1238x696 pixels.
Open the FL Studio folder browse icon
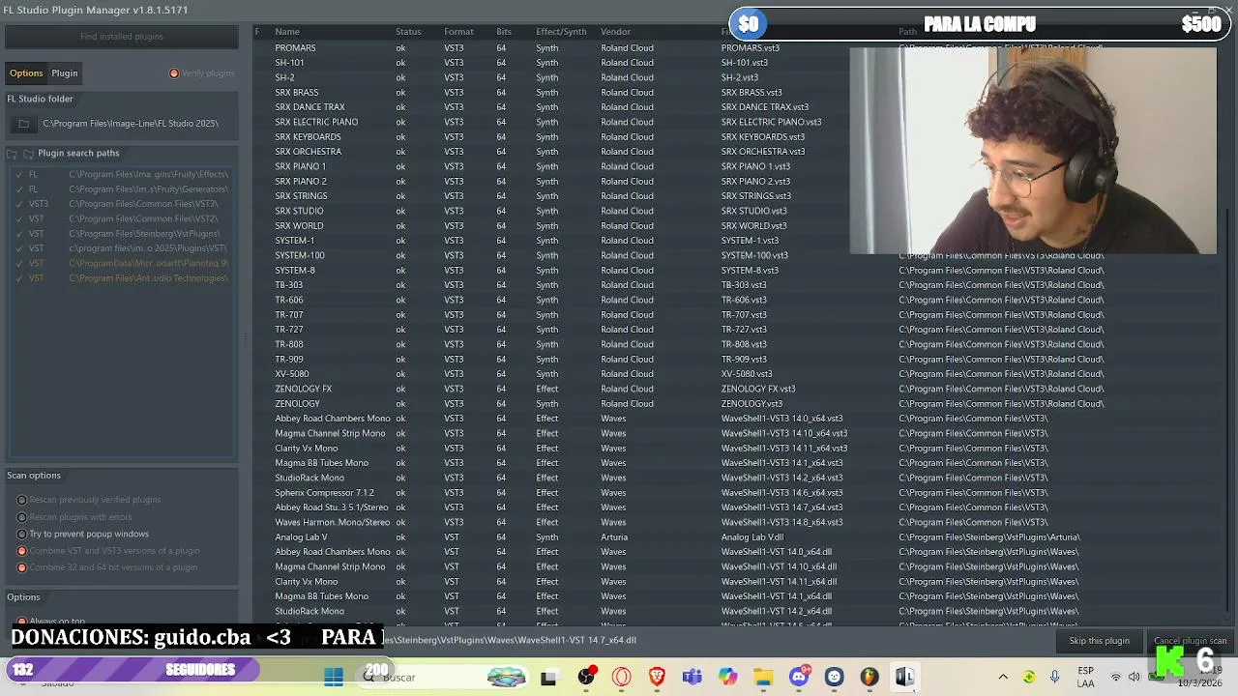(23, 124)
